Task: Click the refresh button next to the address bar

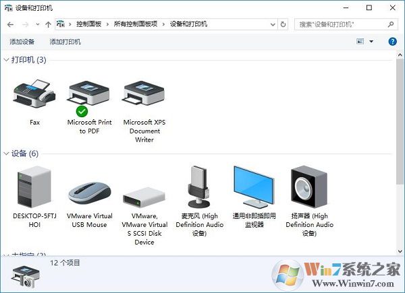Action: (283, 24)
